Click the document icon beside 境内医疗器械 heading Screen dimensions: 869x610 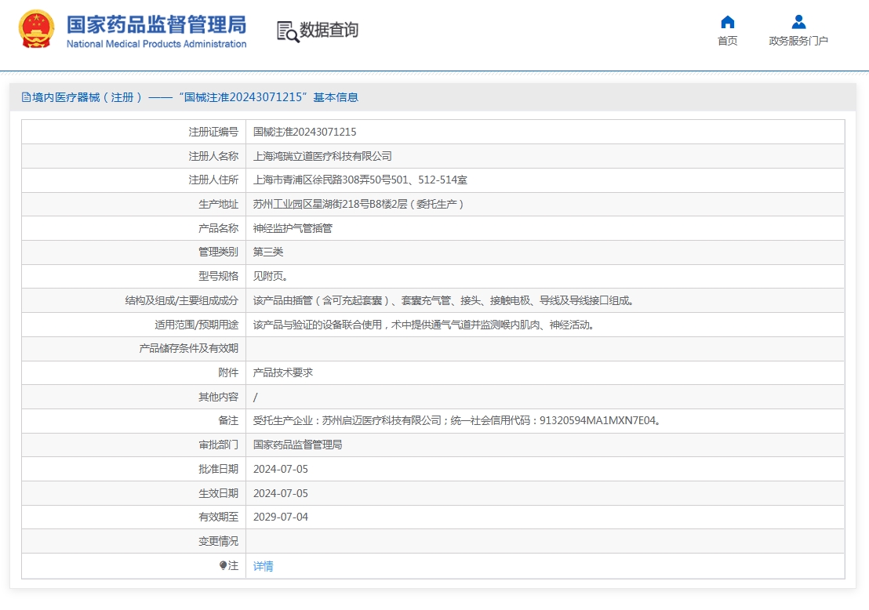pos(26,97)
